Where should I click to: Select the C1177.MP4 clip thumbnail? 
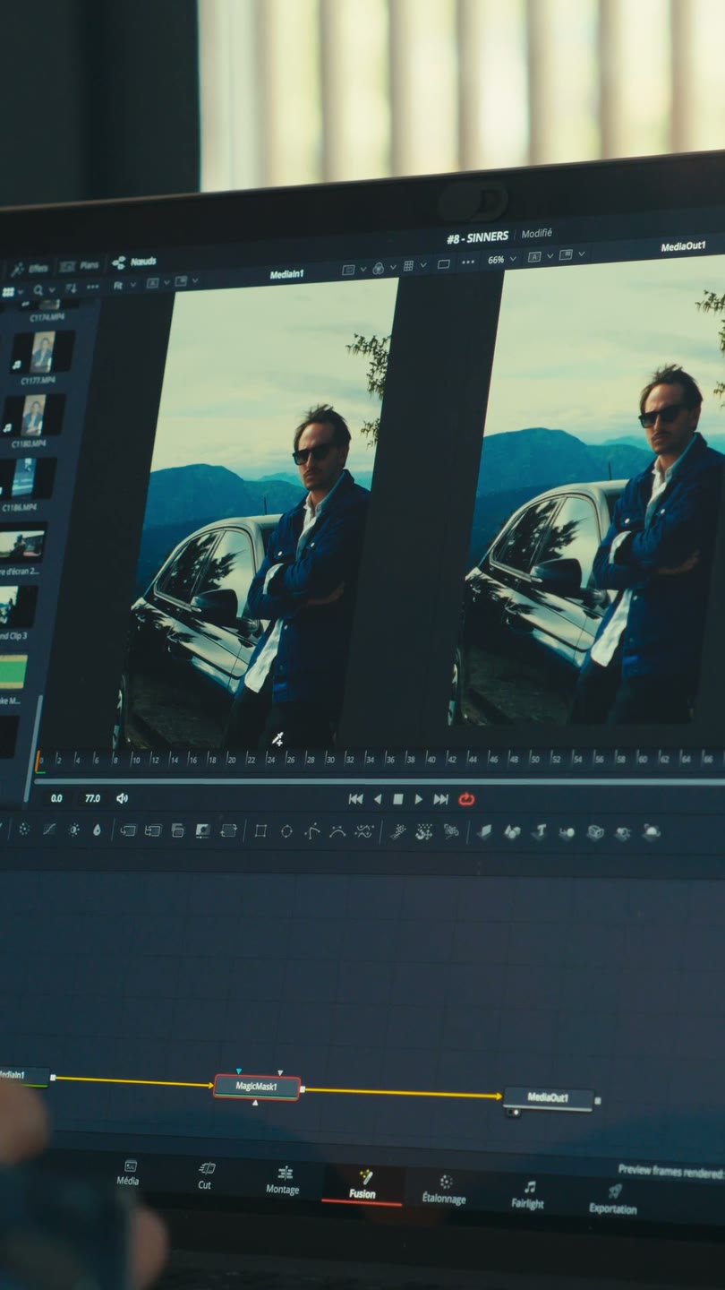pyautogui.click(x=42, y=351)
